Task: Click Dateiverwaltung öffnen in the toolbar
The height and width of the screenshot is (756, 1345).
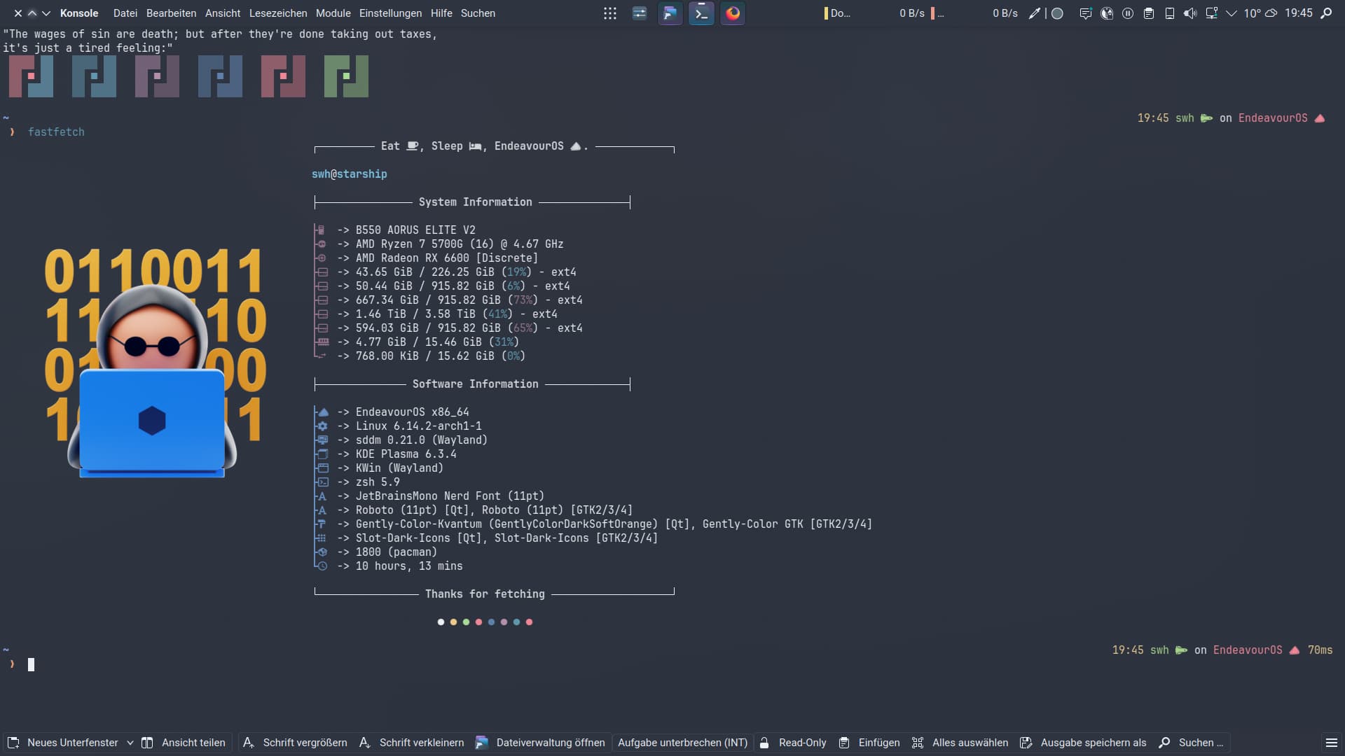Action: tap(540, 743)
